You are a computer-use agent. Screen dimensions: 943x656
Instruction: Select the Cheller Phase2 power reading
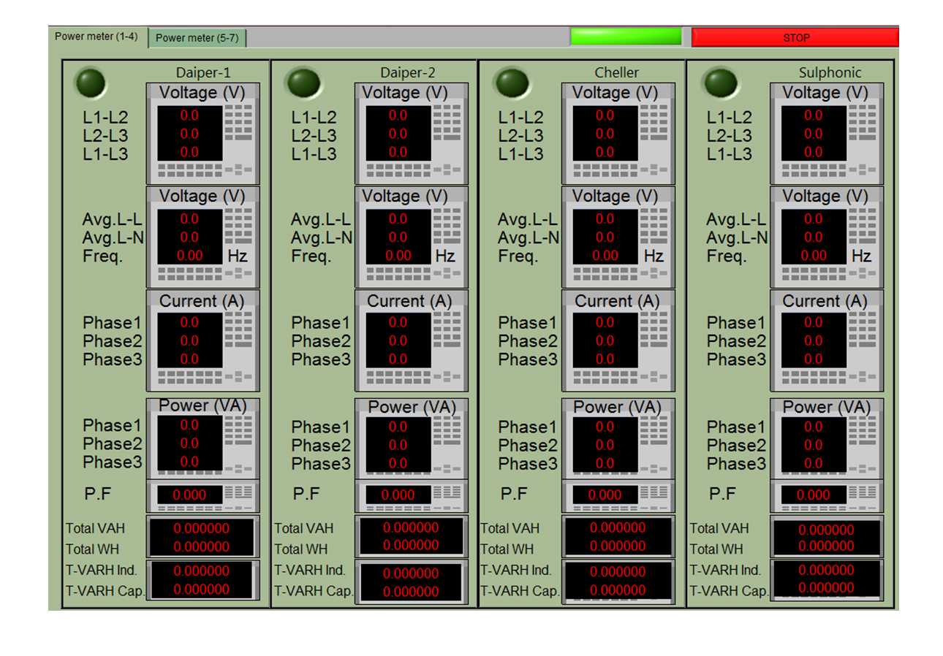coord(605,444)
